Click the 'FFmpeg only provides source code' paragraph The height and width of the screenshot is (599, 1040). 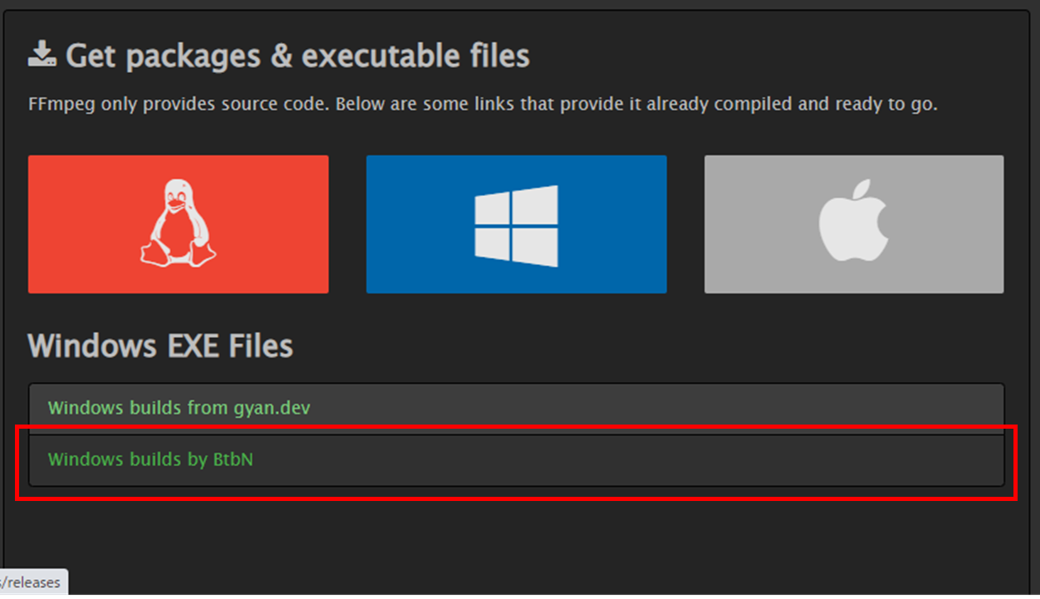482,106
